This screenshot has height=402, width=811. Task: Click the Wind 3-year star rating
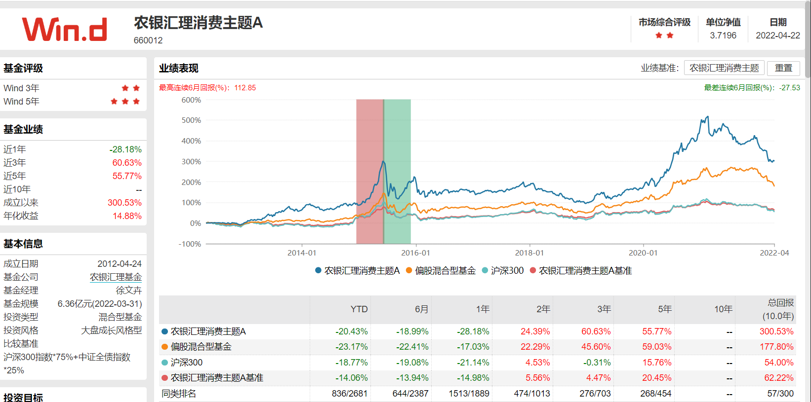click(131, 88)
